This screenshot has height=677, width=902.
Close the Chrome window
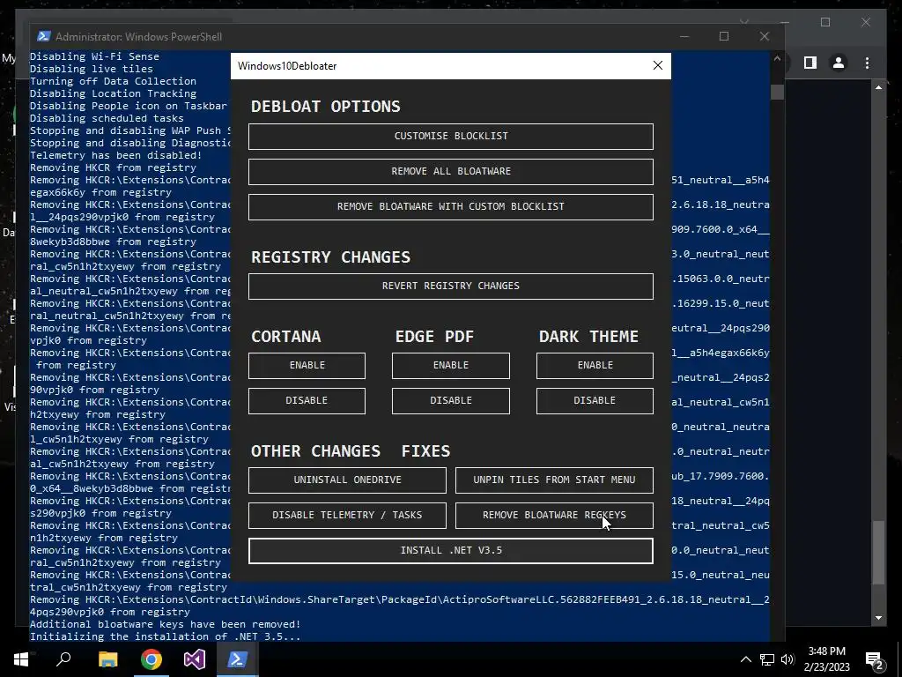[866, 22]
